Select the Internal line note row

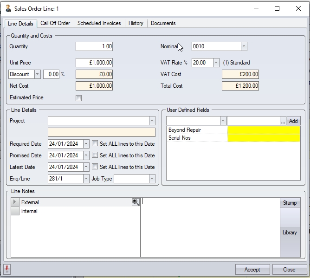[x=29, y=211]
